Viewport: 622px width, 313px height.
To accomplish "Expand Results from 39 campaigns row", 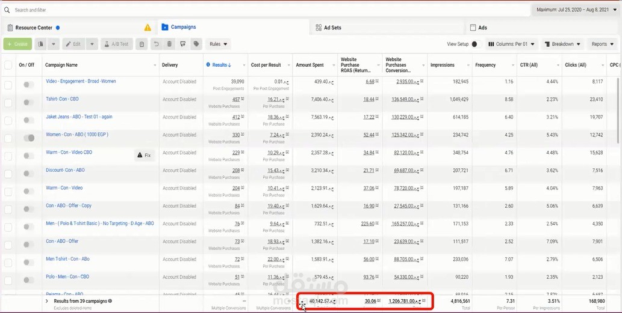I will 46,301.
